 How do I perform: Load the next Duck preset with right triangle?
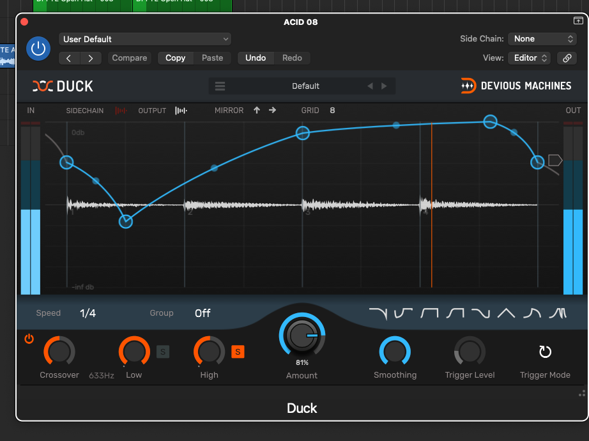384,86
